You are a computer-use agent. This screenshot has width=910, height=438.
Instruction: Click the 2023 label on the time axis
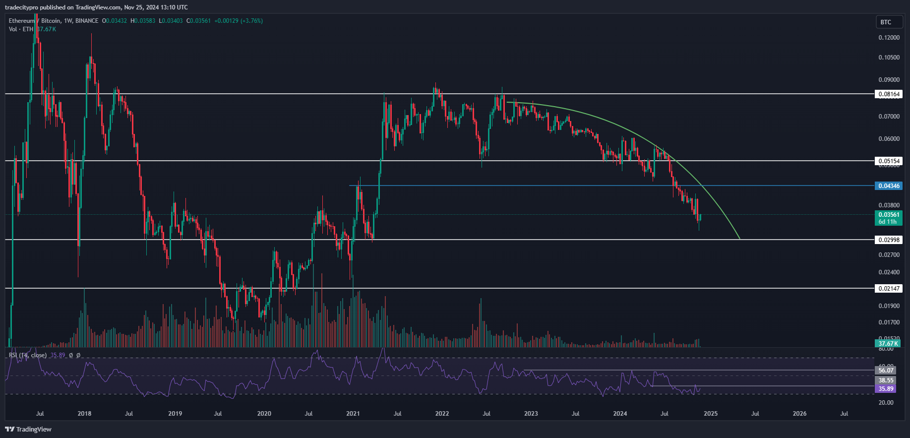(x=531, y=413)
